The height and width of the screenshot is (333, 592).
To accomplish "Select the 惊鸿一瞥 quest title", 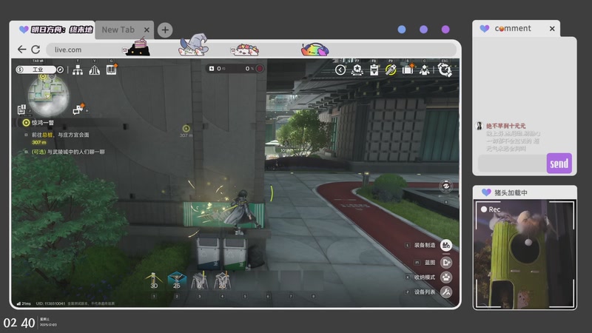I will 43,123.
